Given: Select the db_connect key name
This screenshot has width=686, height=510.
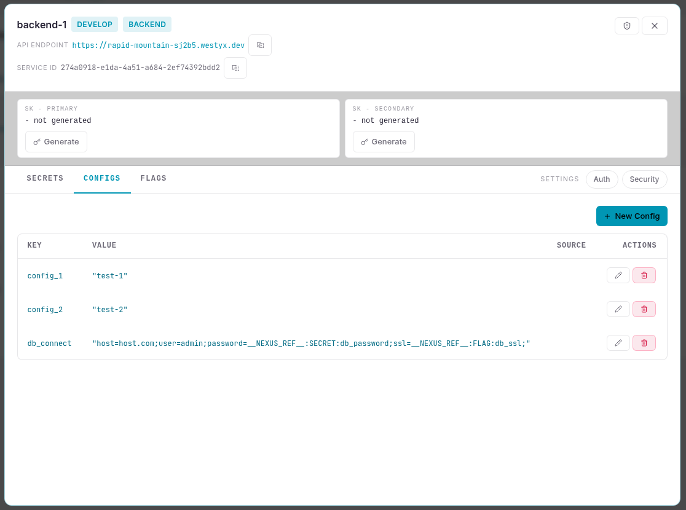Looking at the screenshot, I should [49, 343].
